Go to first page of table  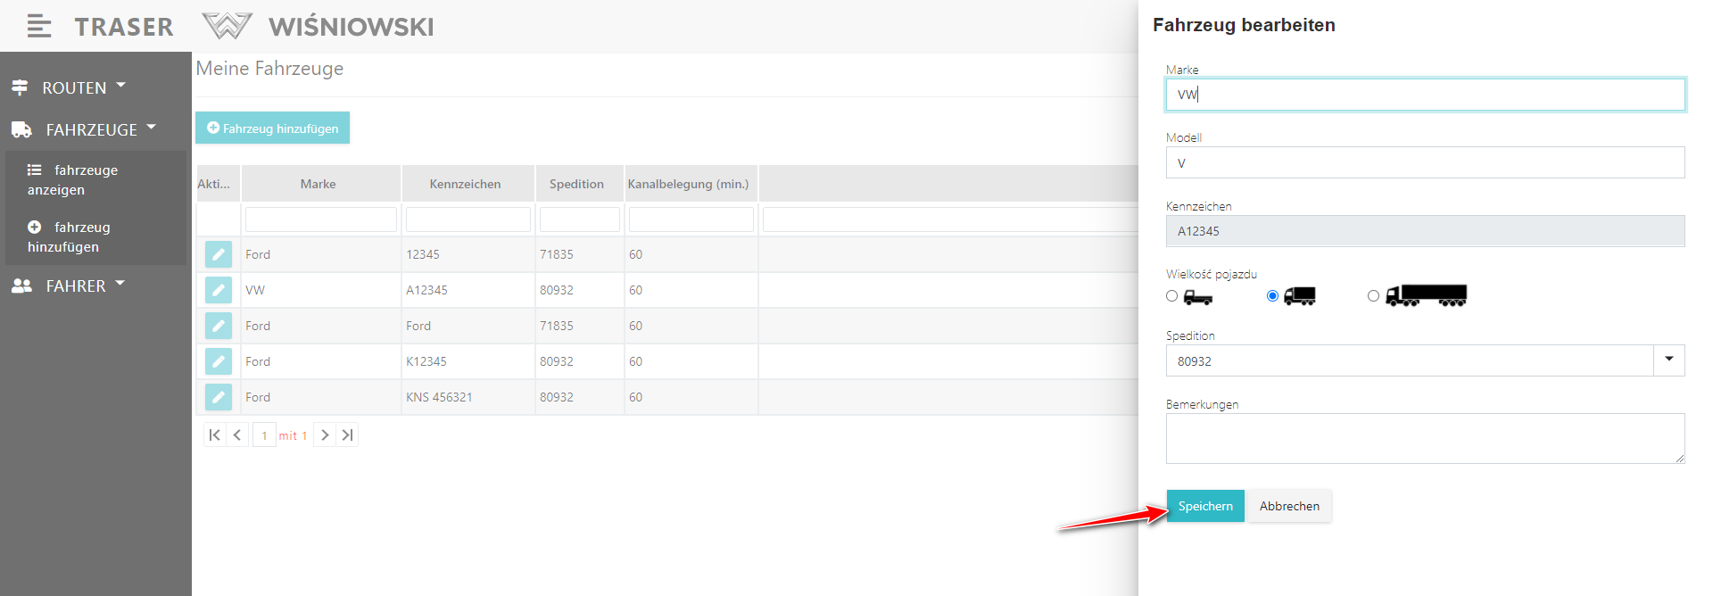(x=214, y=435)
